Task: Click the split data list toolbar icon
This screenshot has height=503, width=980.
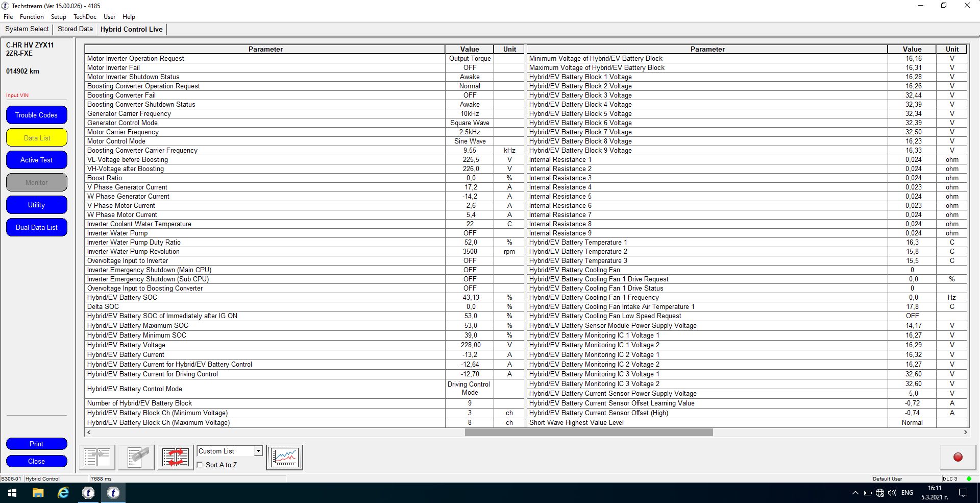Action: (x=96, y=457)
